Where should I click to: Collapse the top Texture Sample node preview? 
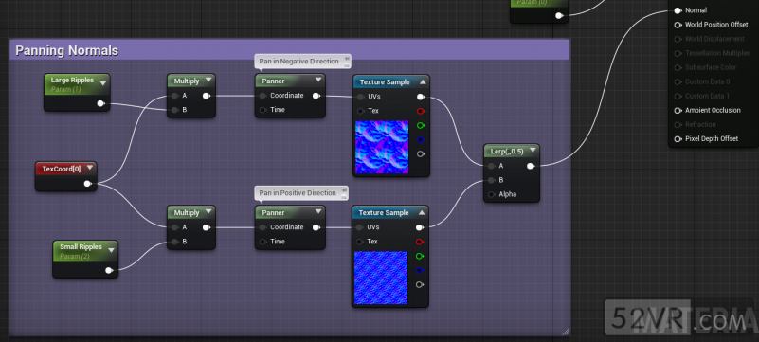tap(422, 82)
